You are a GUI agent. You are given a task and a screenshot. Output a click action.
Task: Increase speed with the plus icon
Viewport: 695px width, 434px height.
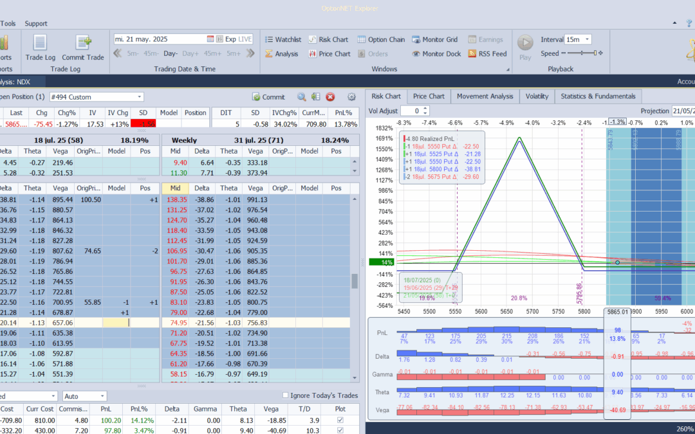[x=600, y=53]
